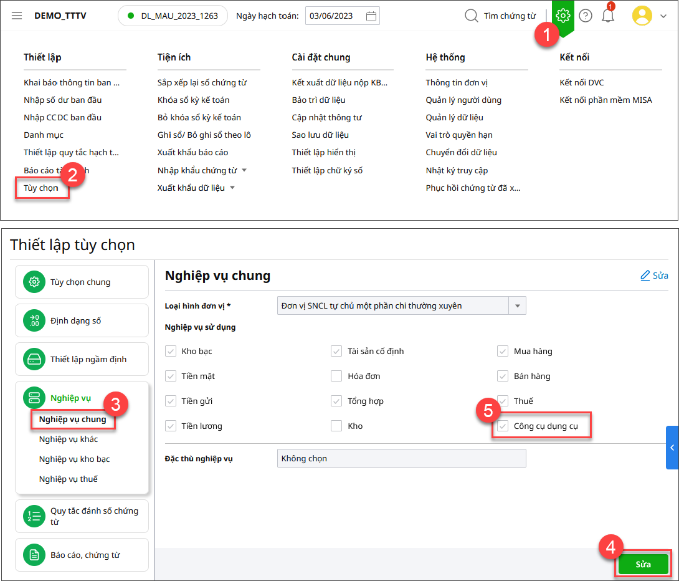Image resolution: width=679 pixels, height=581 pixels.
Task: Click the user avatar icon
Action: tap(642, 16)
